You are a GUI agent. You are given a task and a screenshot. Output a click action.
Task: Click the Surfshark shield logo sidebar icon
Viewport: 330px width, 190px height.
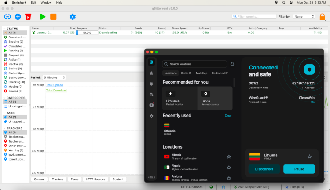(151, 62)
